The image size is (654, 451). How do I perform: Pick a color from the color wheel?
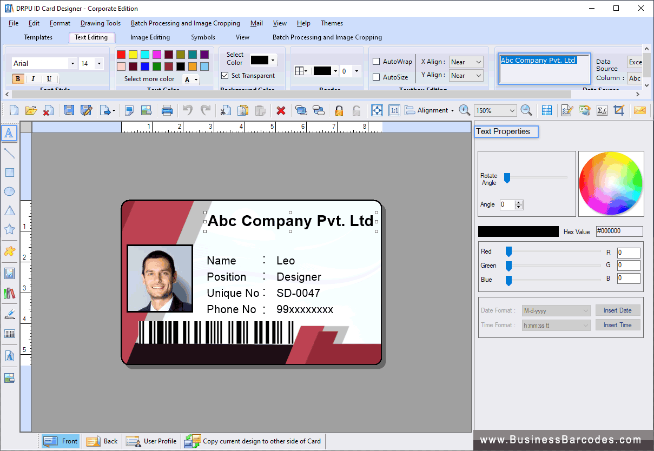click(x=611, y=183)
